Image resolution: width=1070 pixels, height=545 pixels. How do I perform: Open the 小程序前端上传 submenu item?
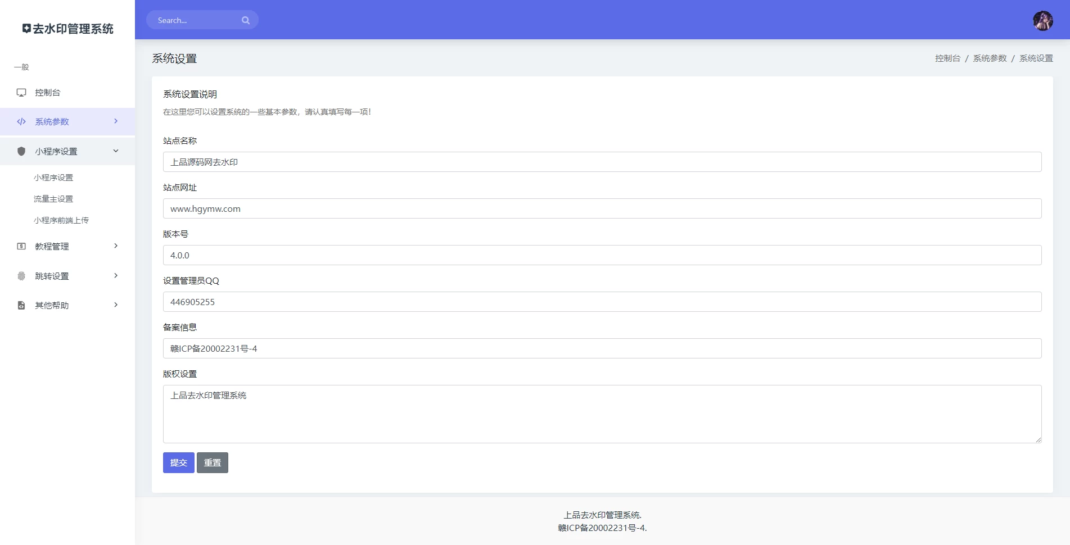tap(61, 220)
